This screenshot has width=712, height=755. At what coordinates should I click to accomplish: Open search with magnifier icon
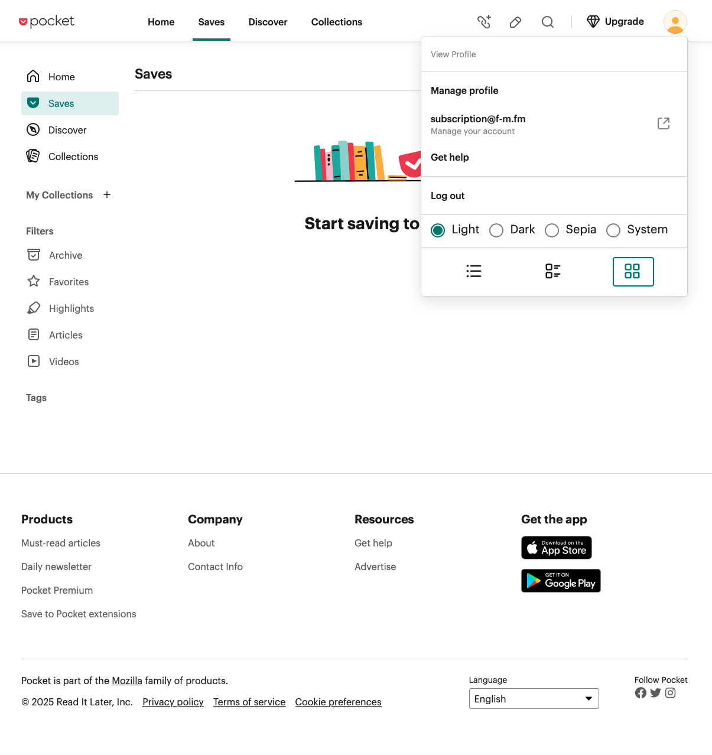(548, 22)
